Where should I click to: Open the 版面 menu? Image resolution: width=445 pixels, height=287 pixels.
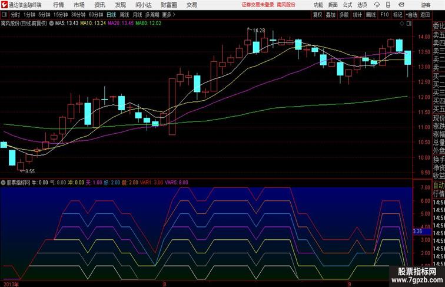pyautogui.click(x=333, y=5)
